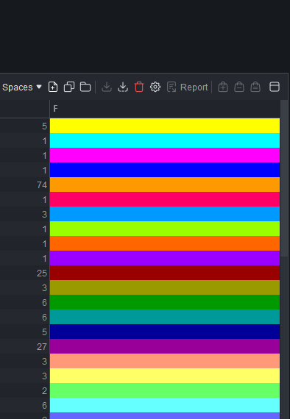The height and width of the screenshot is (419, 290).
Task: Open the Spaces dropdown menu
Action: pos(22,87)
